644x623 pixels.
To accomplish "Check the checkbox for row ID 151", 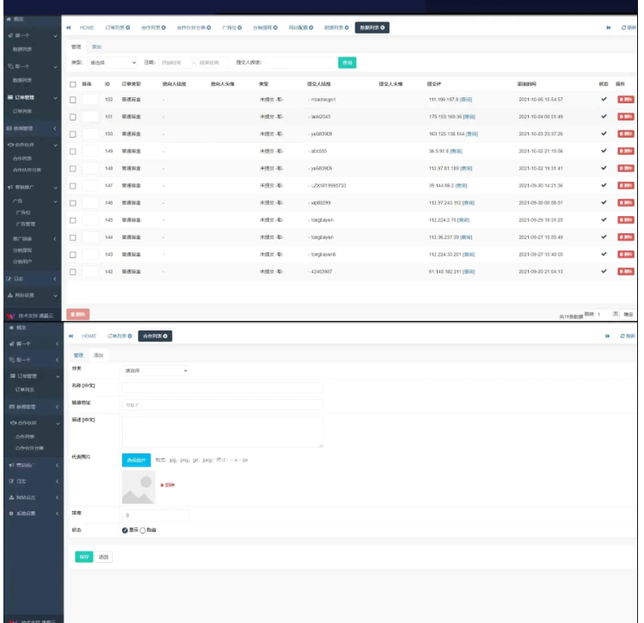I will [x=73, y=117].
